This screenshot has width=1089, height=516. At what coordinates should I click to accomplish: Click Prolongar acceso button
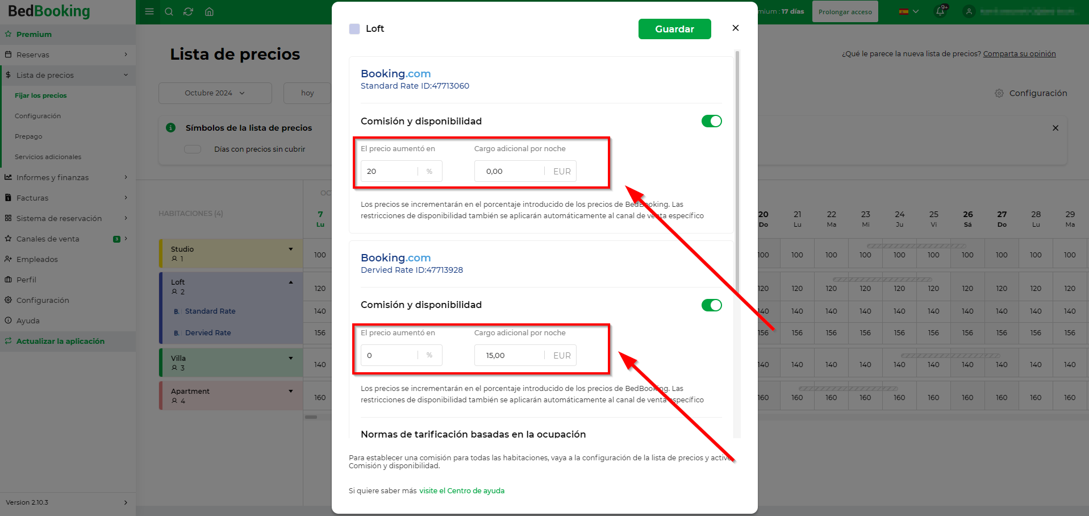point(845,12)
